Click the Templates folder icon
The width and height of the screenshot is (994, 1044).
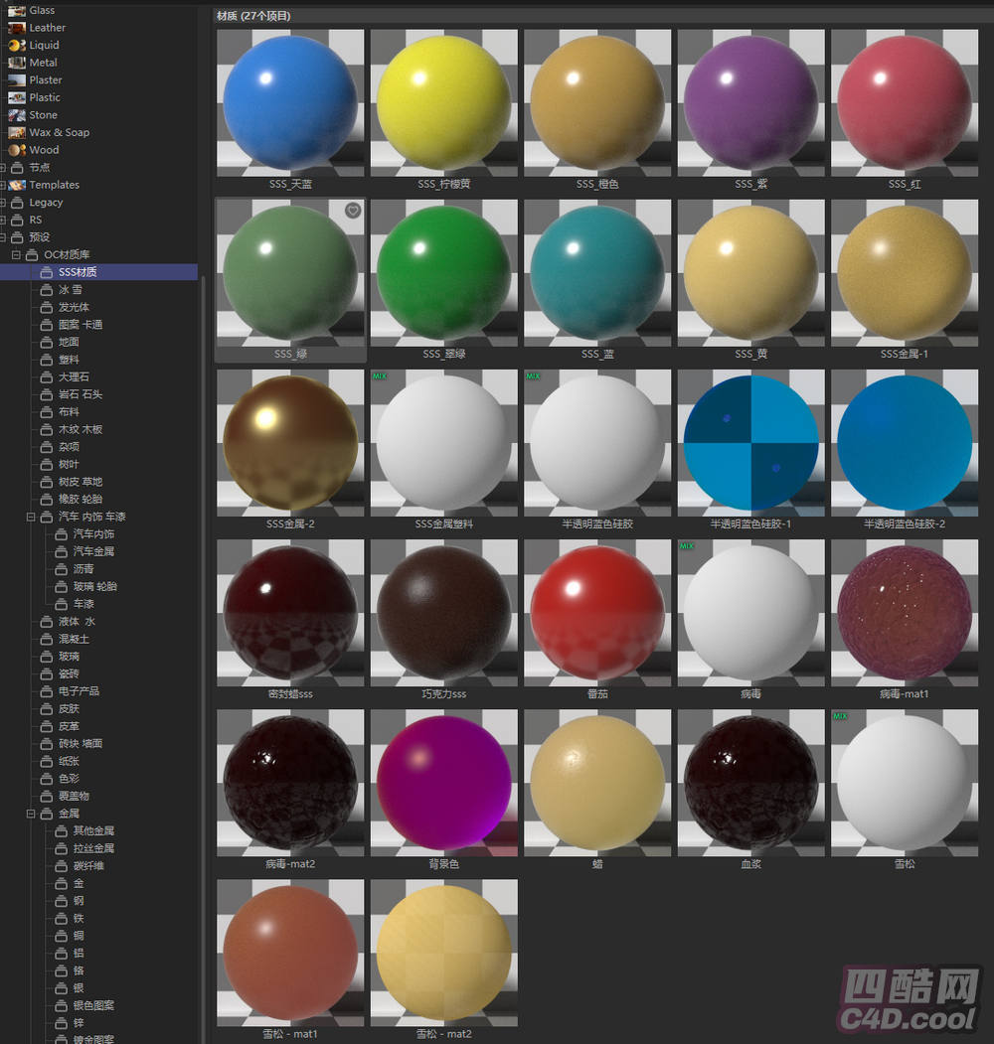(17, 185)
